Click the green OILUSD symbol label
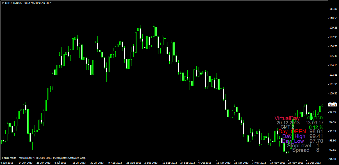Image resolution: width=339 pixels, height=165 pixels. [x=315, y=118]
